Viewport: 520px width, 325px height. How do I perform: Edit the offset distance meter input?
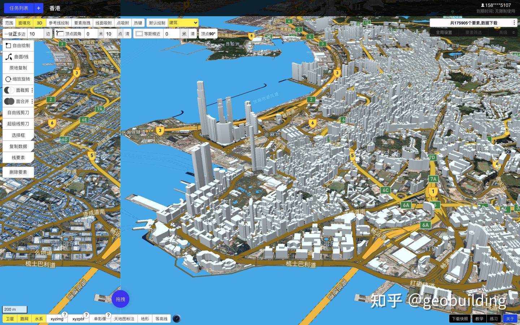[x=172, y=34]
